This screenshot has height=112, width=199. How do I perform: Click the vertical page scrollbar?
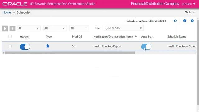click(x=198, y=63)
